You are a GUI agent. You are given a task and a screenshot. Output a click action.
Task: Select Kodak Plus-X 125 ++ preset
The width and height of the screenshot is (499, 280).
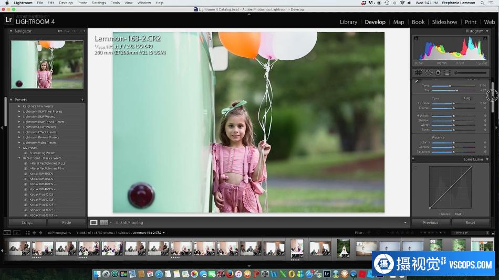pyautogui.click(x=44, y=215)
